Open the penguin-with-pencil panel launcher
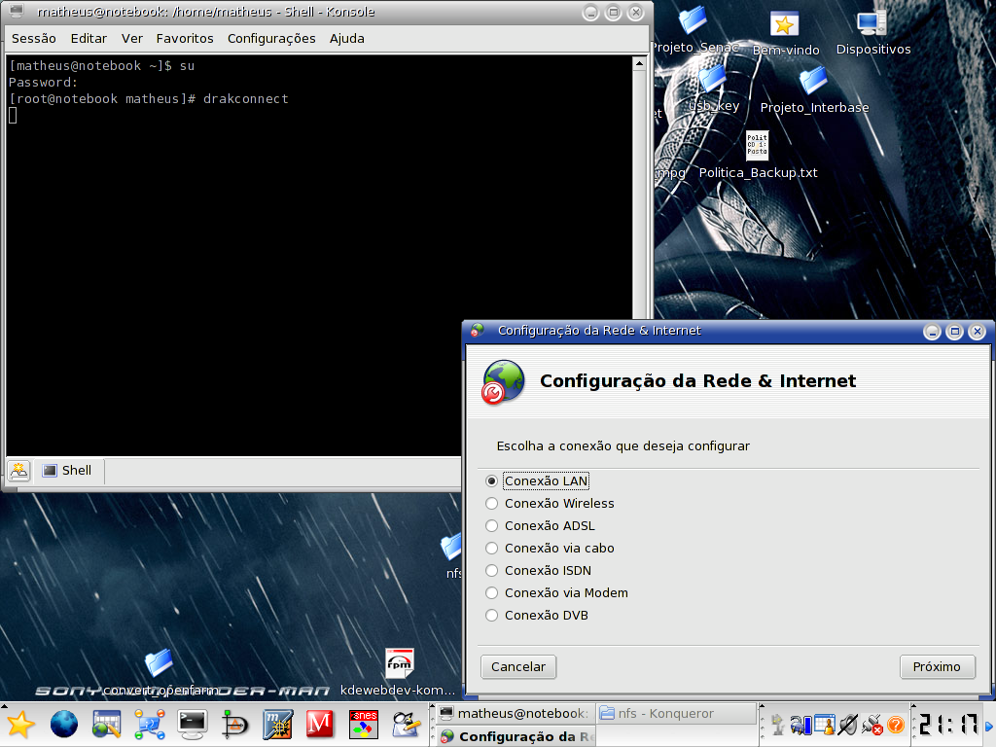 click(x=406, y=724)
